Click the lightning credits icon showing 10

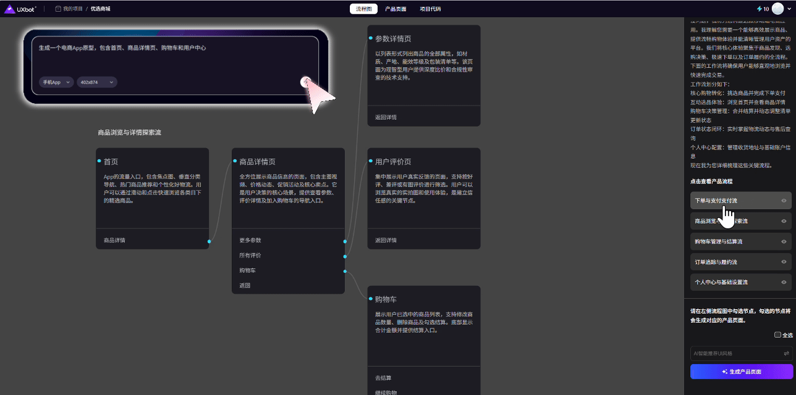coord(760,8)
